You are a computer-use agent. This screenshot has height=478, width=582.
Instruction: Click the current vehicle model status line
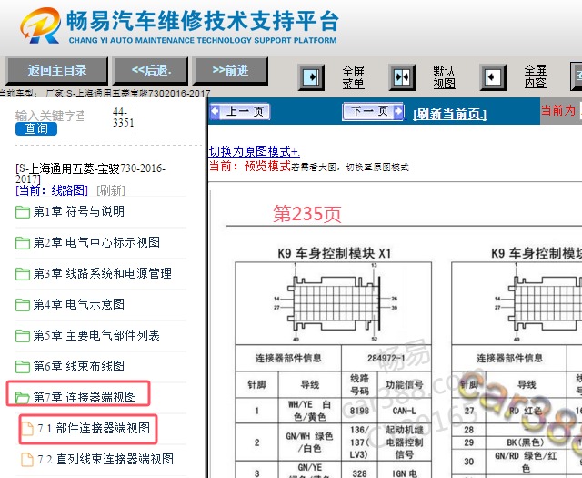click(x=105, y=93)
